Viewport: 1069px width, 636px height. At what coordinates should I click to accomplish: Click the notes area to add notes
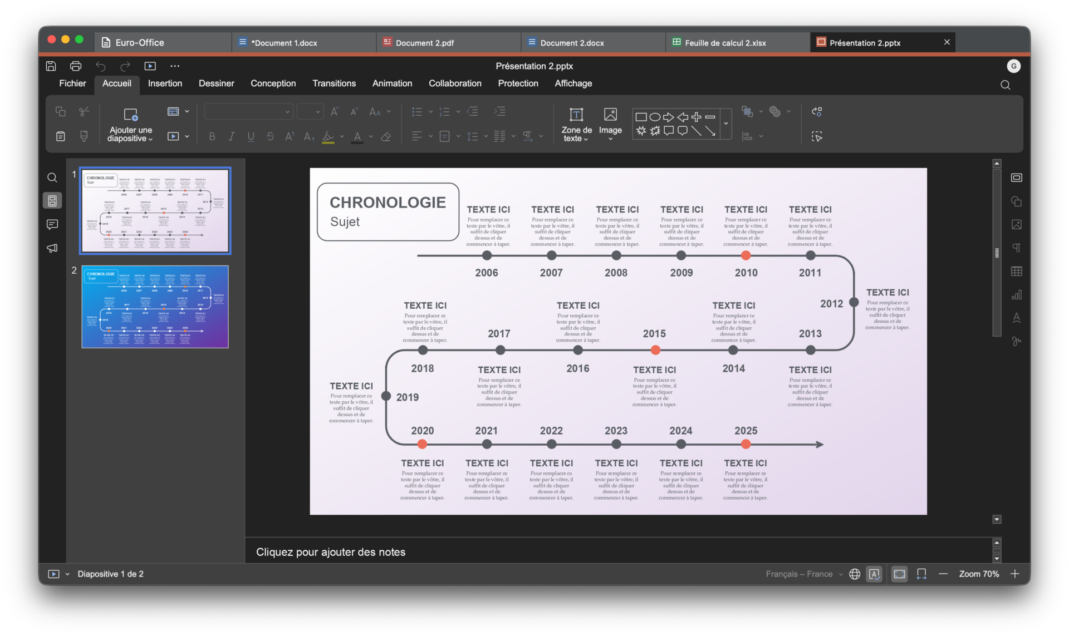tap(618, 552)
